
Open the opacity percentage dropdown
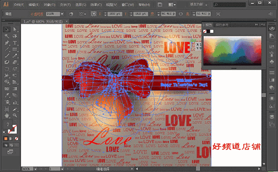[62, 14]
